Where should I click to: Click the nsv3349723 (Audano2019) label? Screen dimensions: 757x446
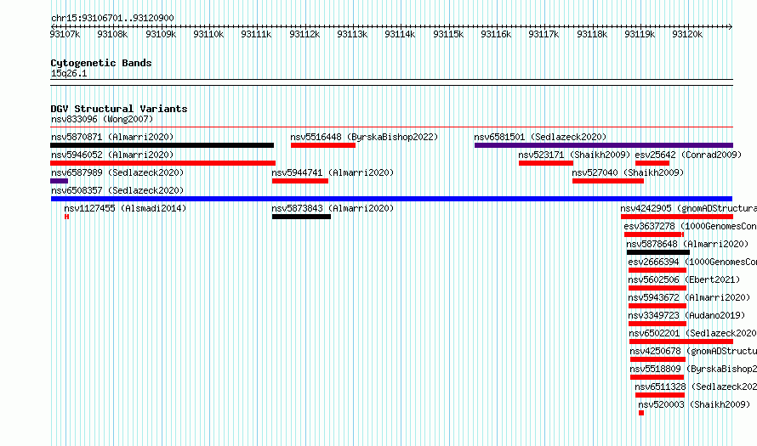point(686,315)
